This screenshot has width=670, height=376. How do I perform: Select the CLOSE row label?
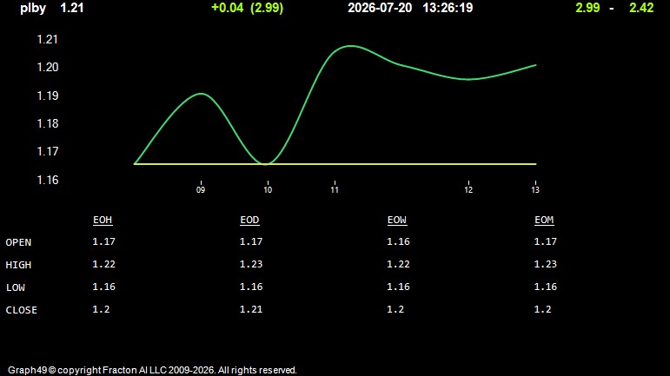click(22, 310)
